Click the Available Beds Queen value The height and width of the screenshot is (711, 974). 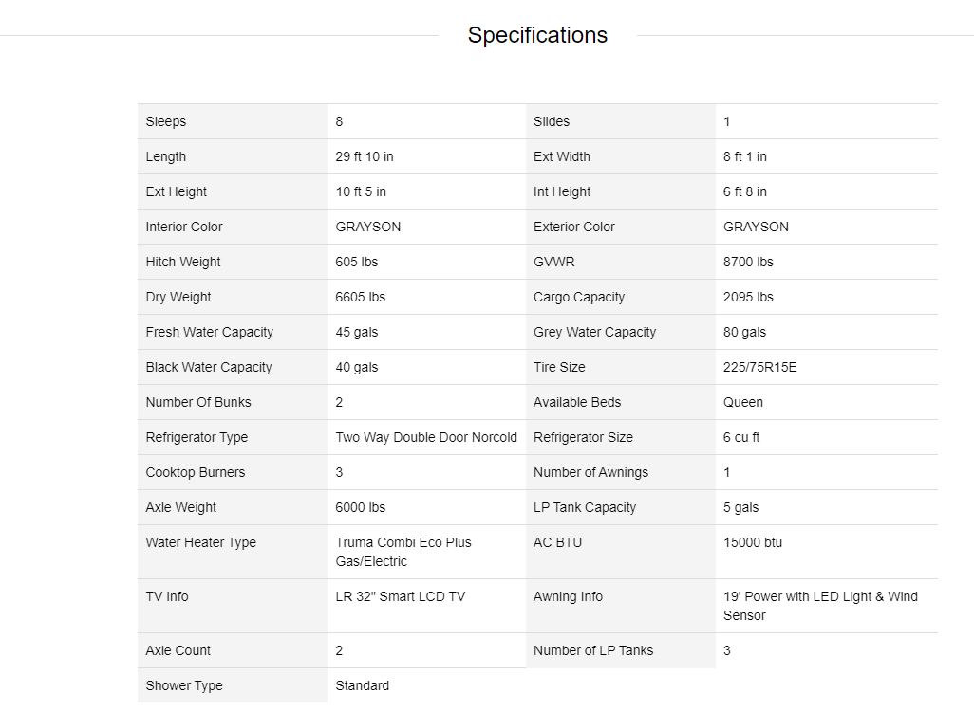point(743,402)
